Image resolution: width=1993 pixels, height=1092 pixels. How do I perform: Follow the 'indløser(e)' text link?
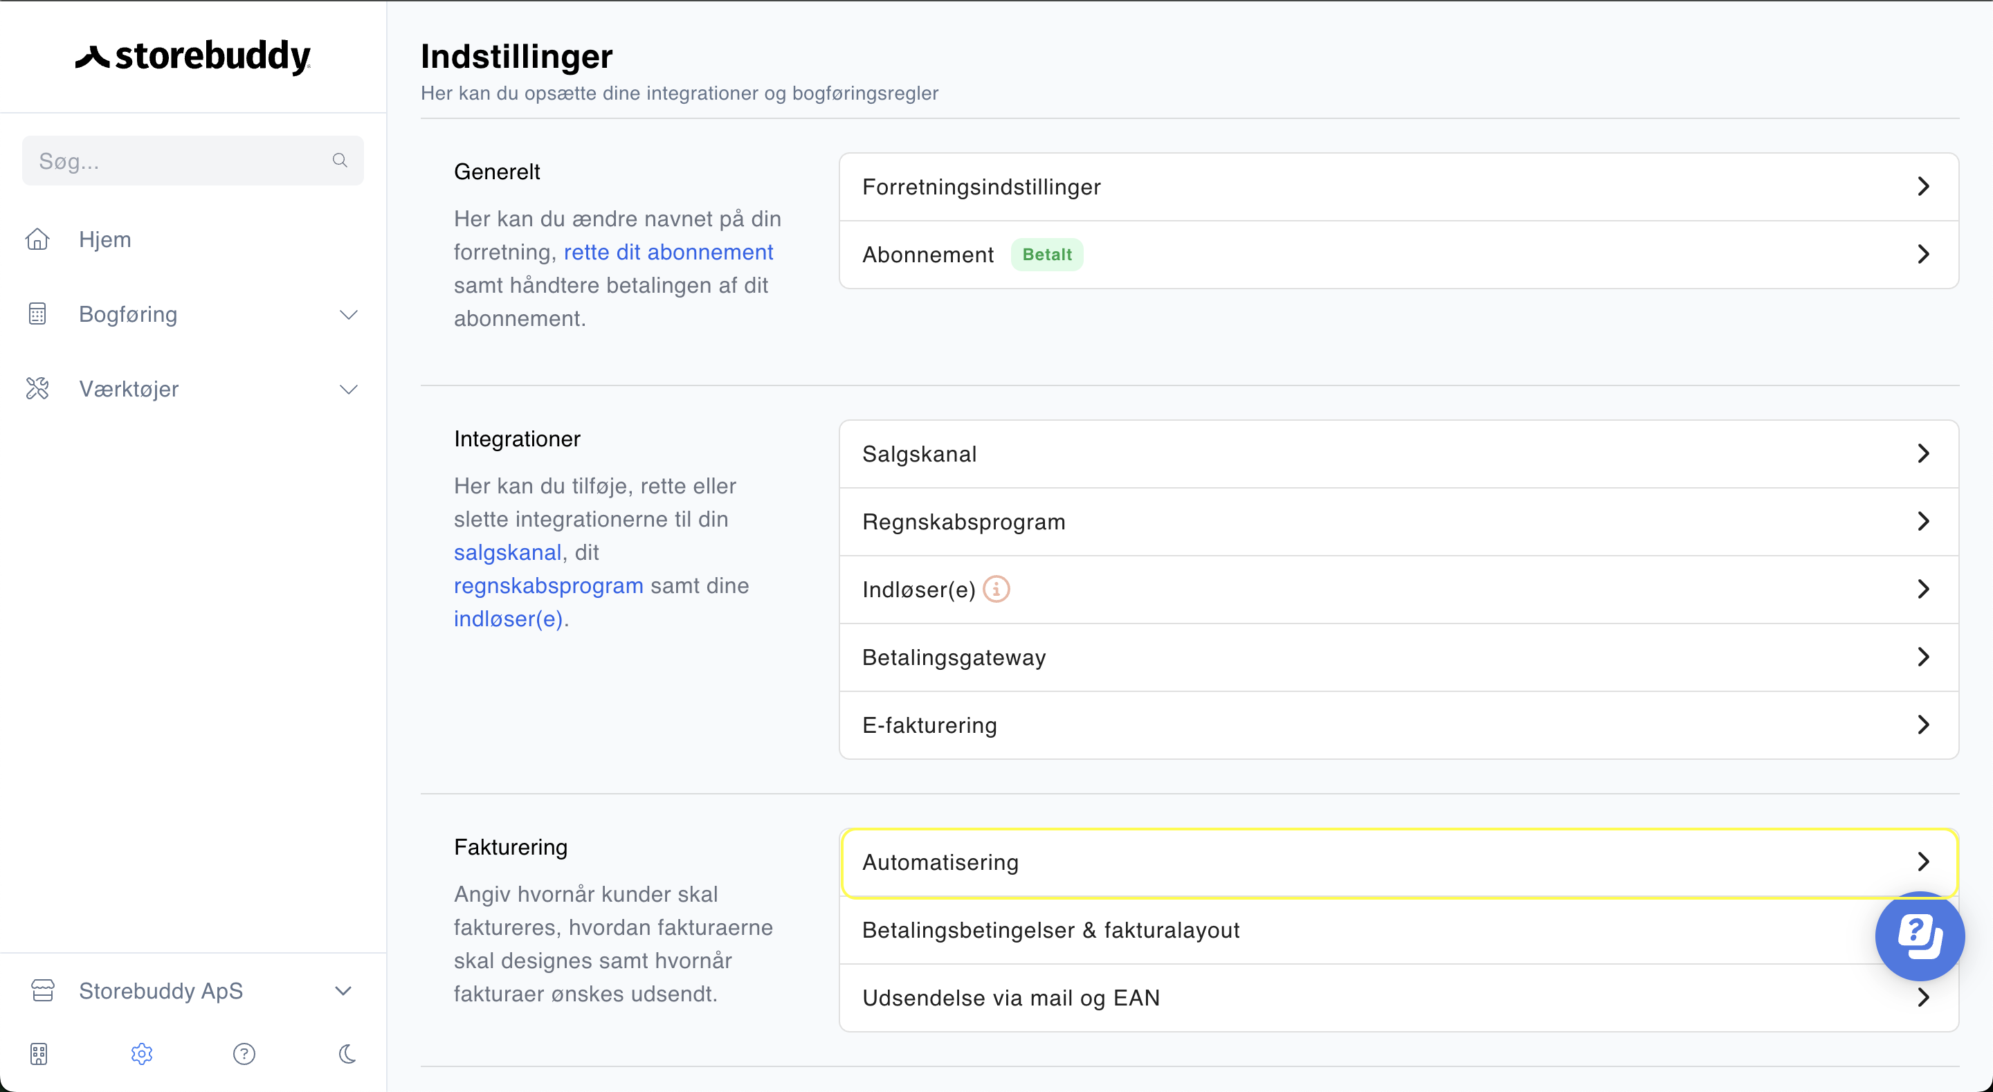509,619
